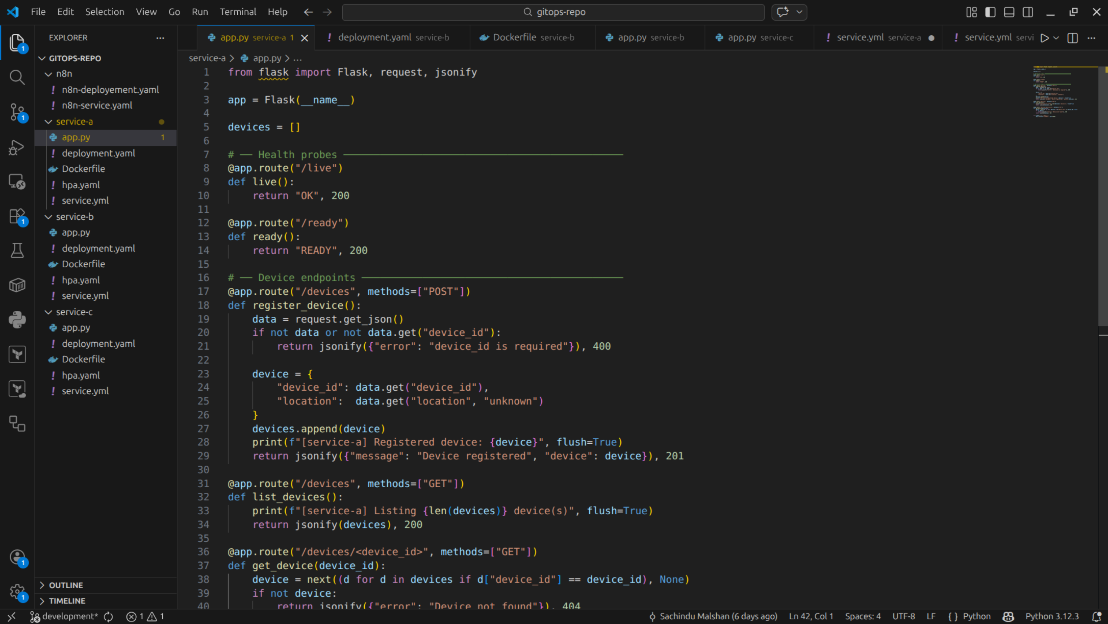Open the Source Control view
This screenshot has width=1108, height=624.
(x=17, y=112)
